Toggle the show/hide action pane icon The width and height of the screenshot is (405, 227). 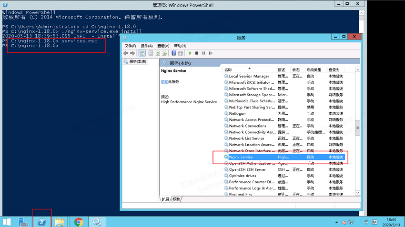coord(181,53)
